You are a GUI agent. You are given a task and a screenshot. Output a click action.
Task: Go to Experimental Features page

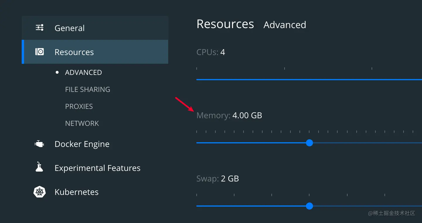click(97, 168)
